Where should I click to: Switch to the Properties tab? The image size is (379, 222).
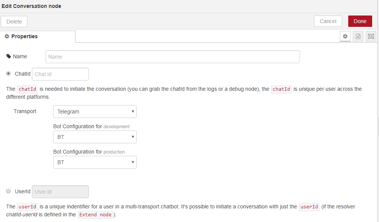[x=24, y=36]
